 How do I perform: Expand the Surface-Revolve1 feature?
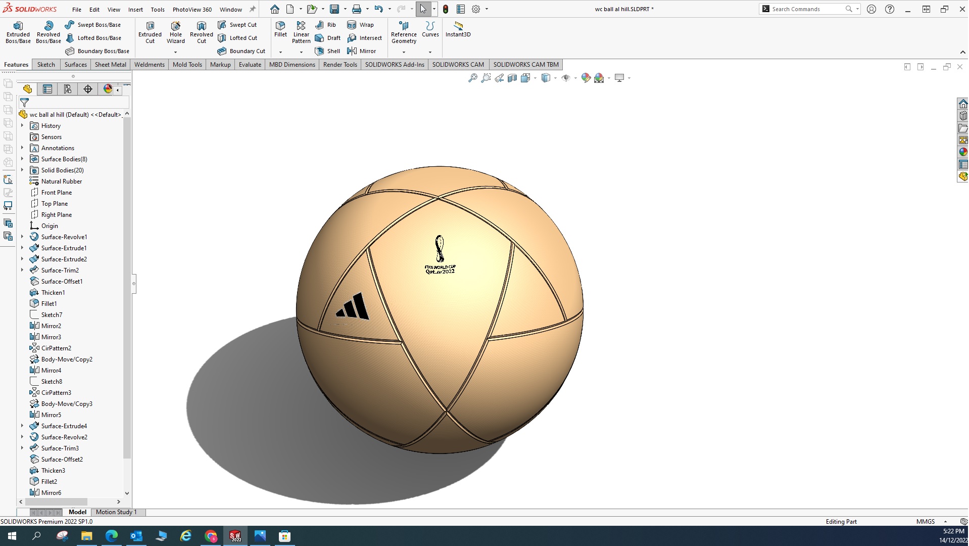22,237
